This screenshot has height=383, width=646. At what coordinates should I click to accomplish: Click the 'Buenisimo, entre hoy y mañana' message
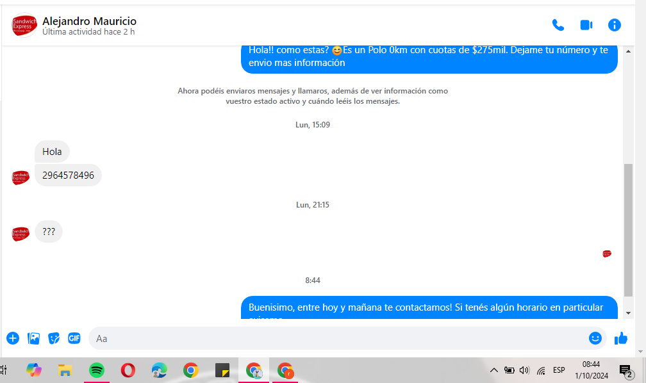click(x=429, y=307)
